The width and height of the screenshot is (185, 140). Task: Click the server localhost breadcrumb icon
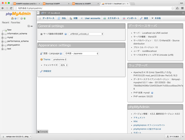click(x=43, y=13)
